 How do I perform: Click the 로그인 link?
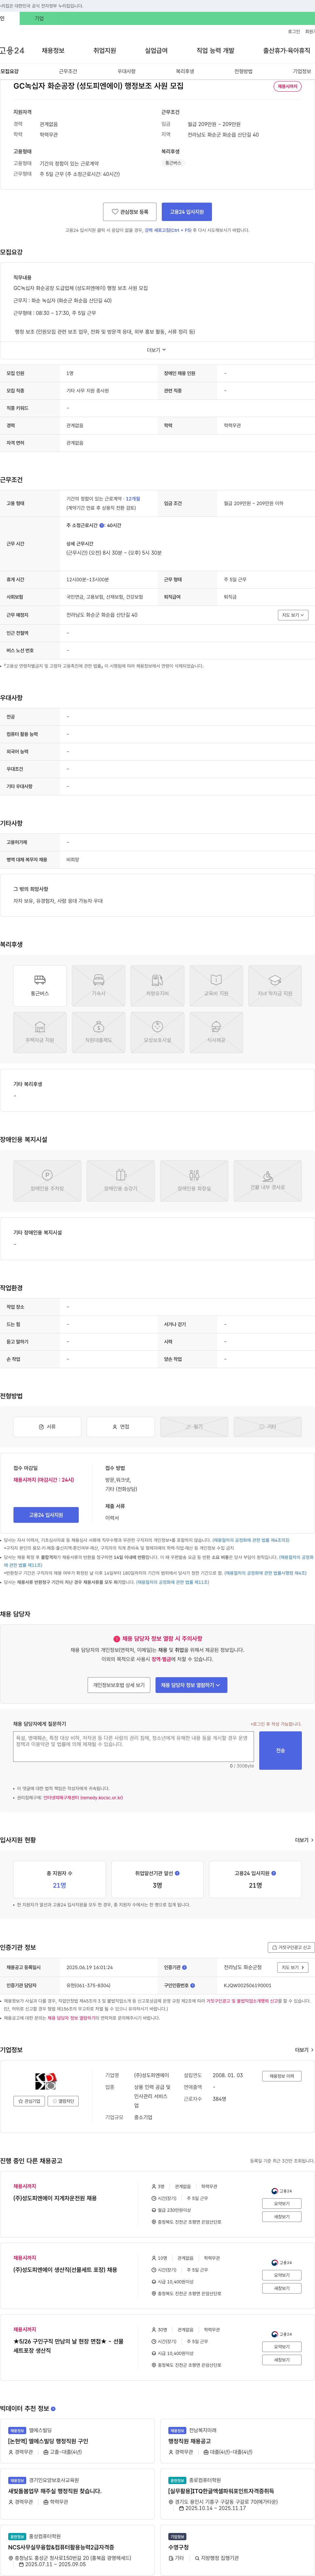point(294,31)
